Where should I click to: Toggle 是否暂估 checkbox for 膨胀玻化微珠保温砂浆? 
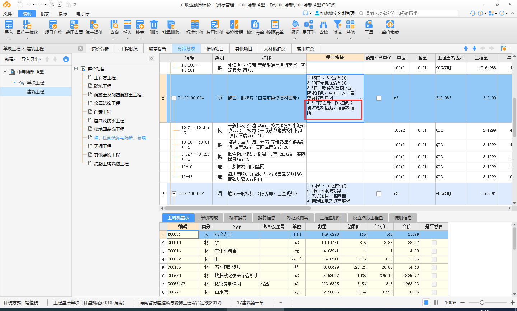point(434,276)
